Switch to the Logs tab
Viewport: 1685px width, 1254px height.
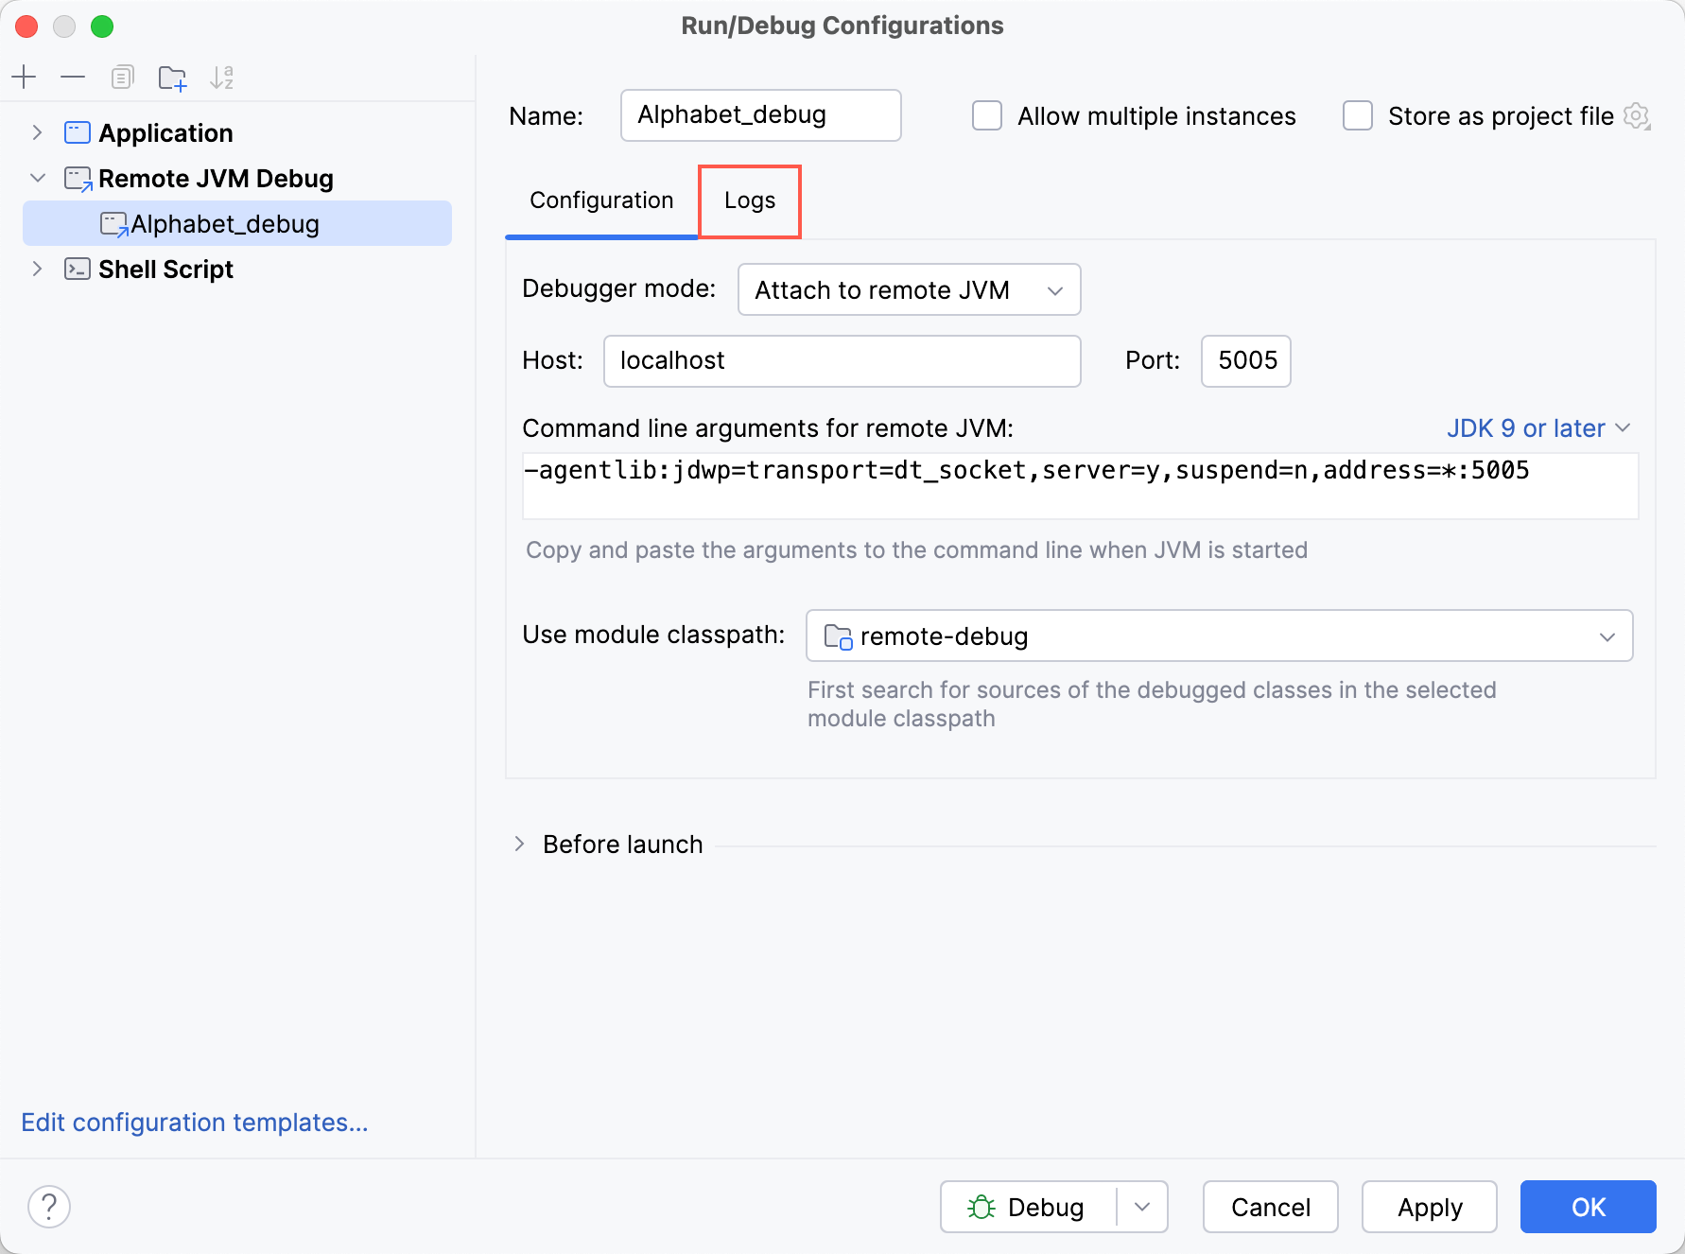click(x=749, y=200)
